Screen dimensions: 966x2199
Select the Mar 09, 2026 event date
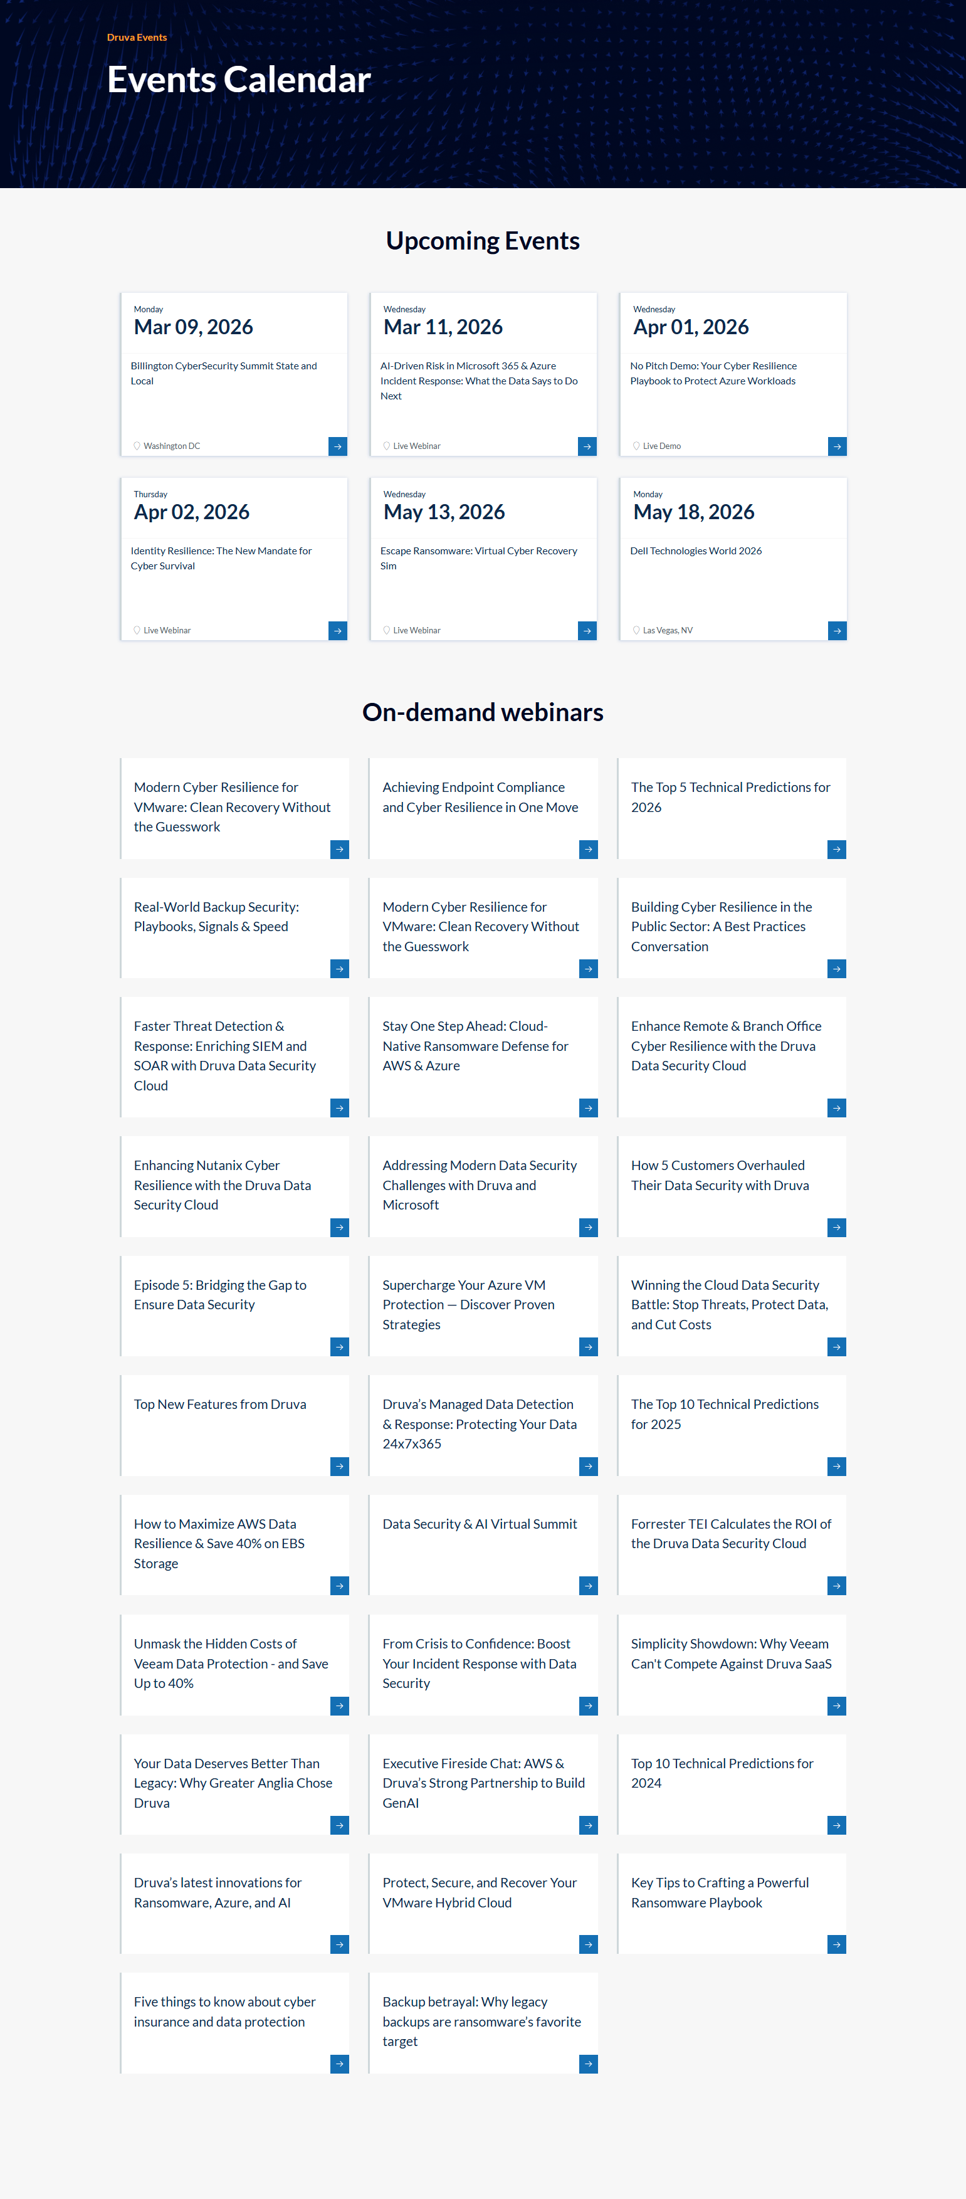coord(193,327)
